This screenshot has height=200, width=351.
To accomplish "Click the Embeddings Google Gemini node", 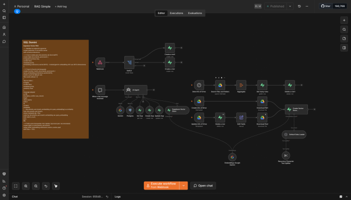I will pos(232,157).
